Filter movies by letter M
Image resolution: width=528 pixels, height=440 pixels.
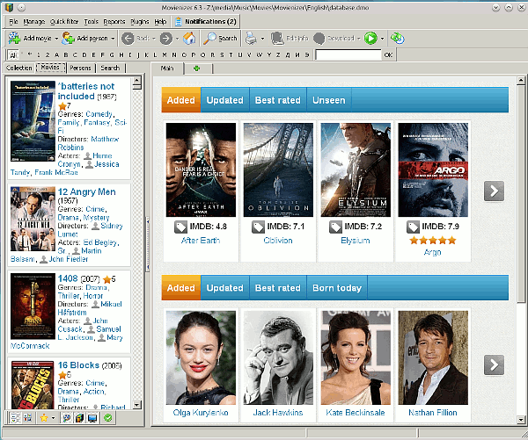165,54
